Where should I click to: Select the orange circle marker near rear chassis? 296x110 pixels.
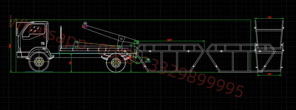click(125, 51)
